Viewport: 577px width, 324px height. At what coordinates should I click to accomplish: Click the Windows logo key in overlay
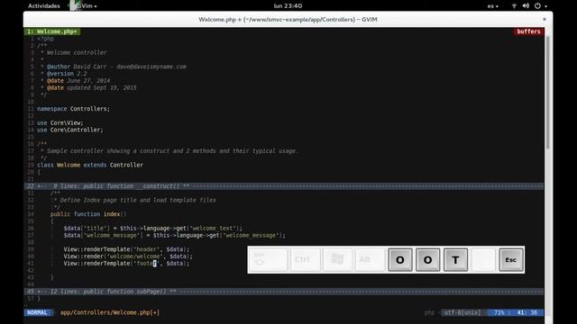337,260
